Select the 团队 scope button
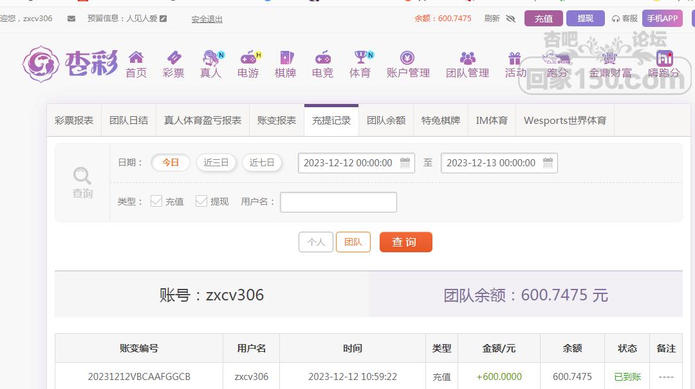 click(x=353, y=242)
